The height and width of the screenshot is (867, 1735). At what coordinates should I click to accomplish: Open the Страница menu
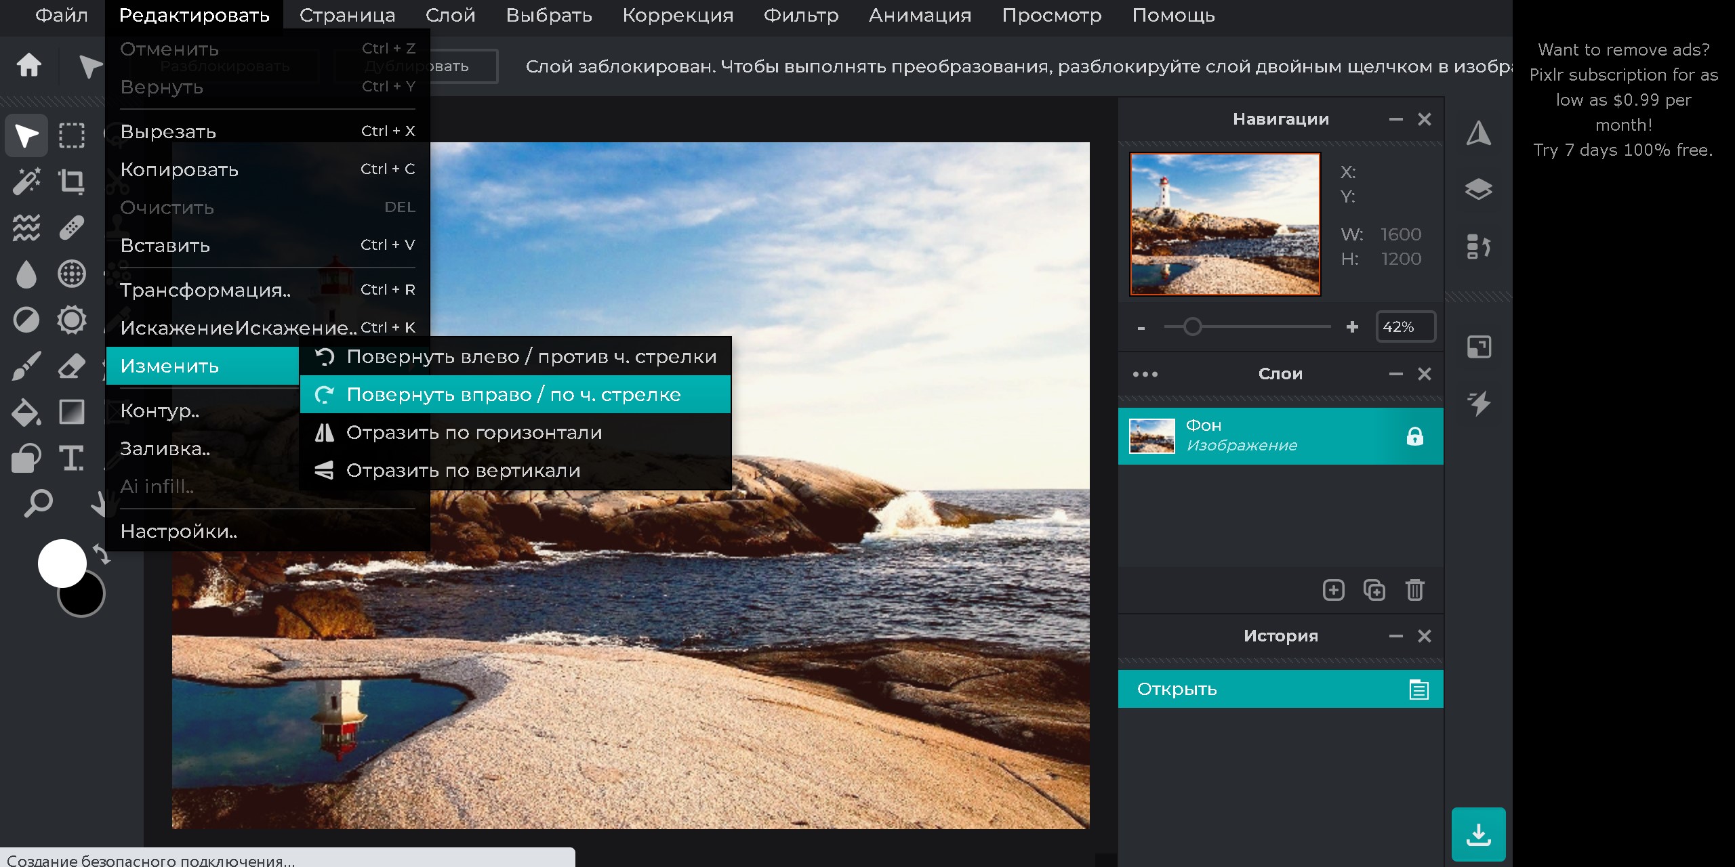[x=347, y=15]
